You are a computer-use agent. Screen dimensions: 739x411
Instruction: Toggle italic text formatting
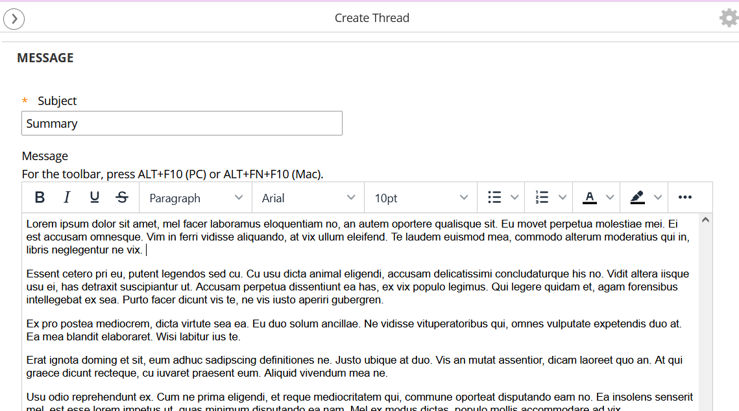[67, 198]
